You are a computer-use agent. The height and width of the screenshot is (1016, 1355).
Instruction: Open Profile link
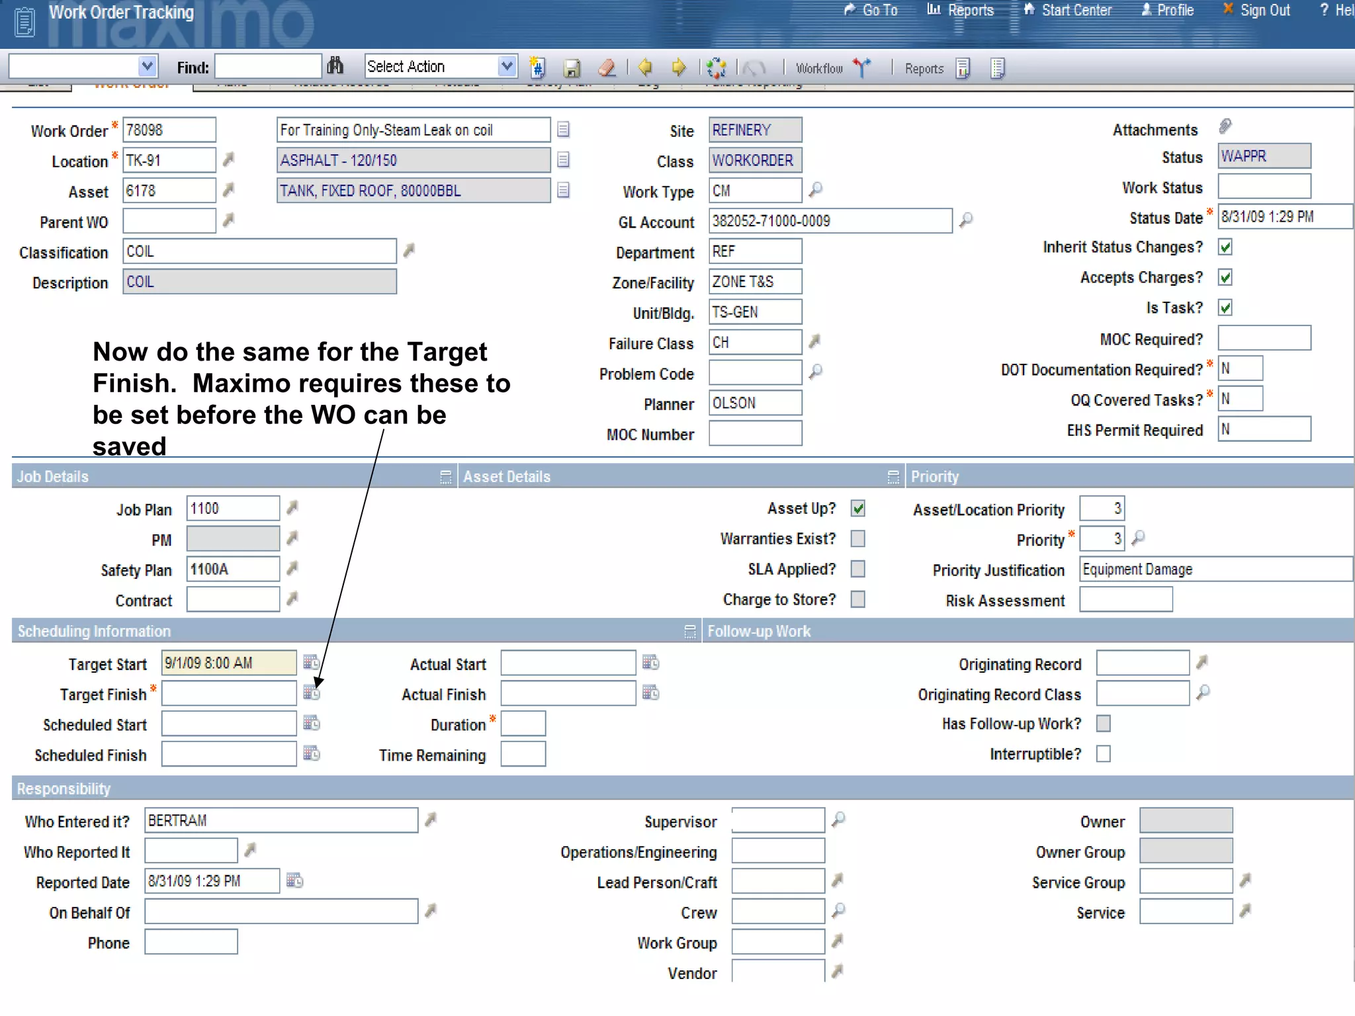pyautogui.click(x=1168, y=10)
